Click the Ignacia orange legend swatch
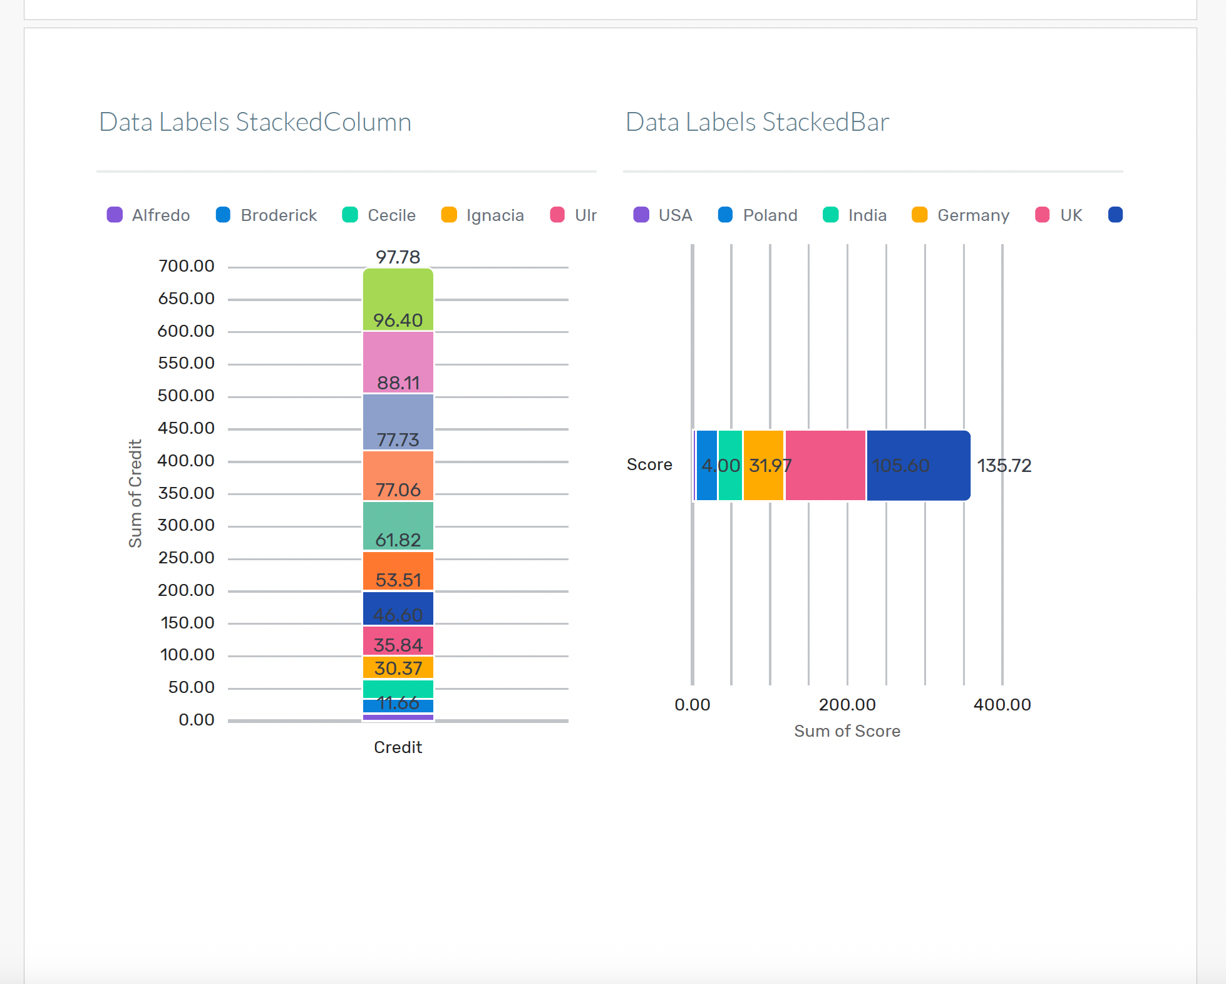Screen dimensions: 1226x984 pos(449,215)
